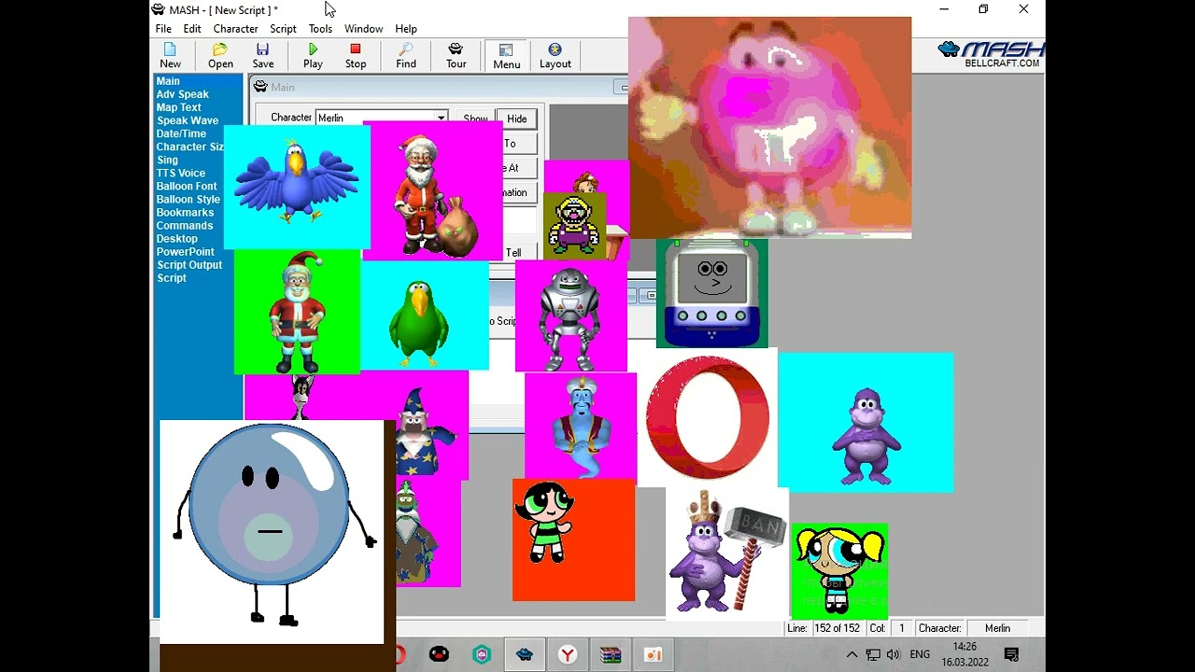Open WinRAR from the taskbar
Screen dimensions: 1195x672
pyautogui.click(x=611, y=655)
